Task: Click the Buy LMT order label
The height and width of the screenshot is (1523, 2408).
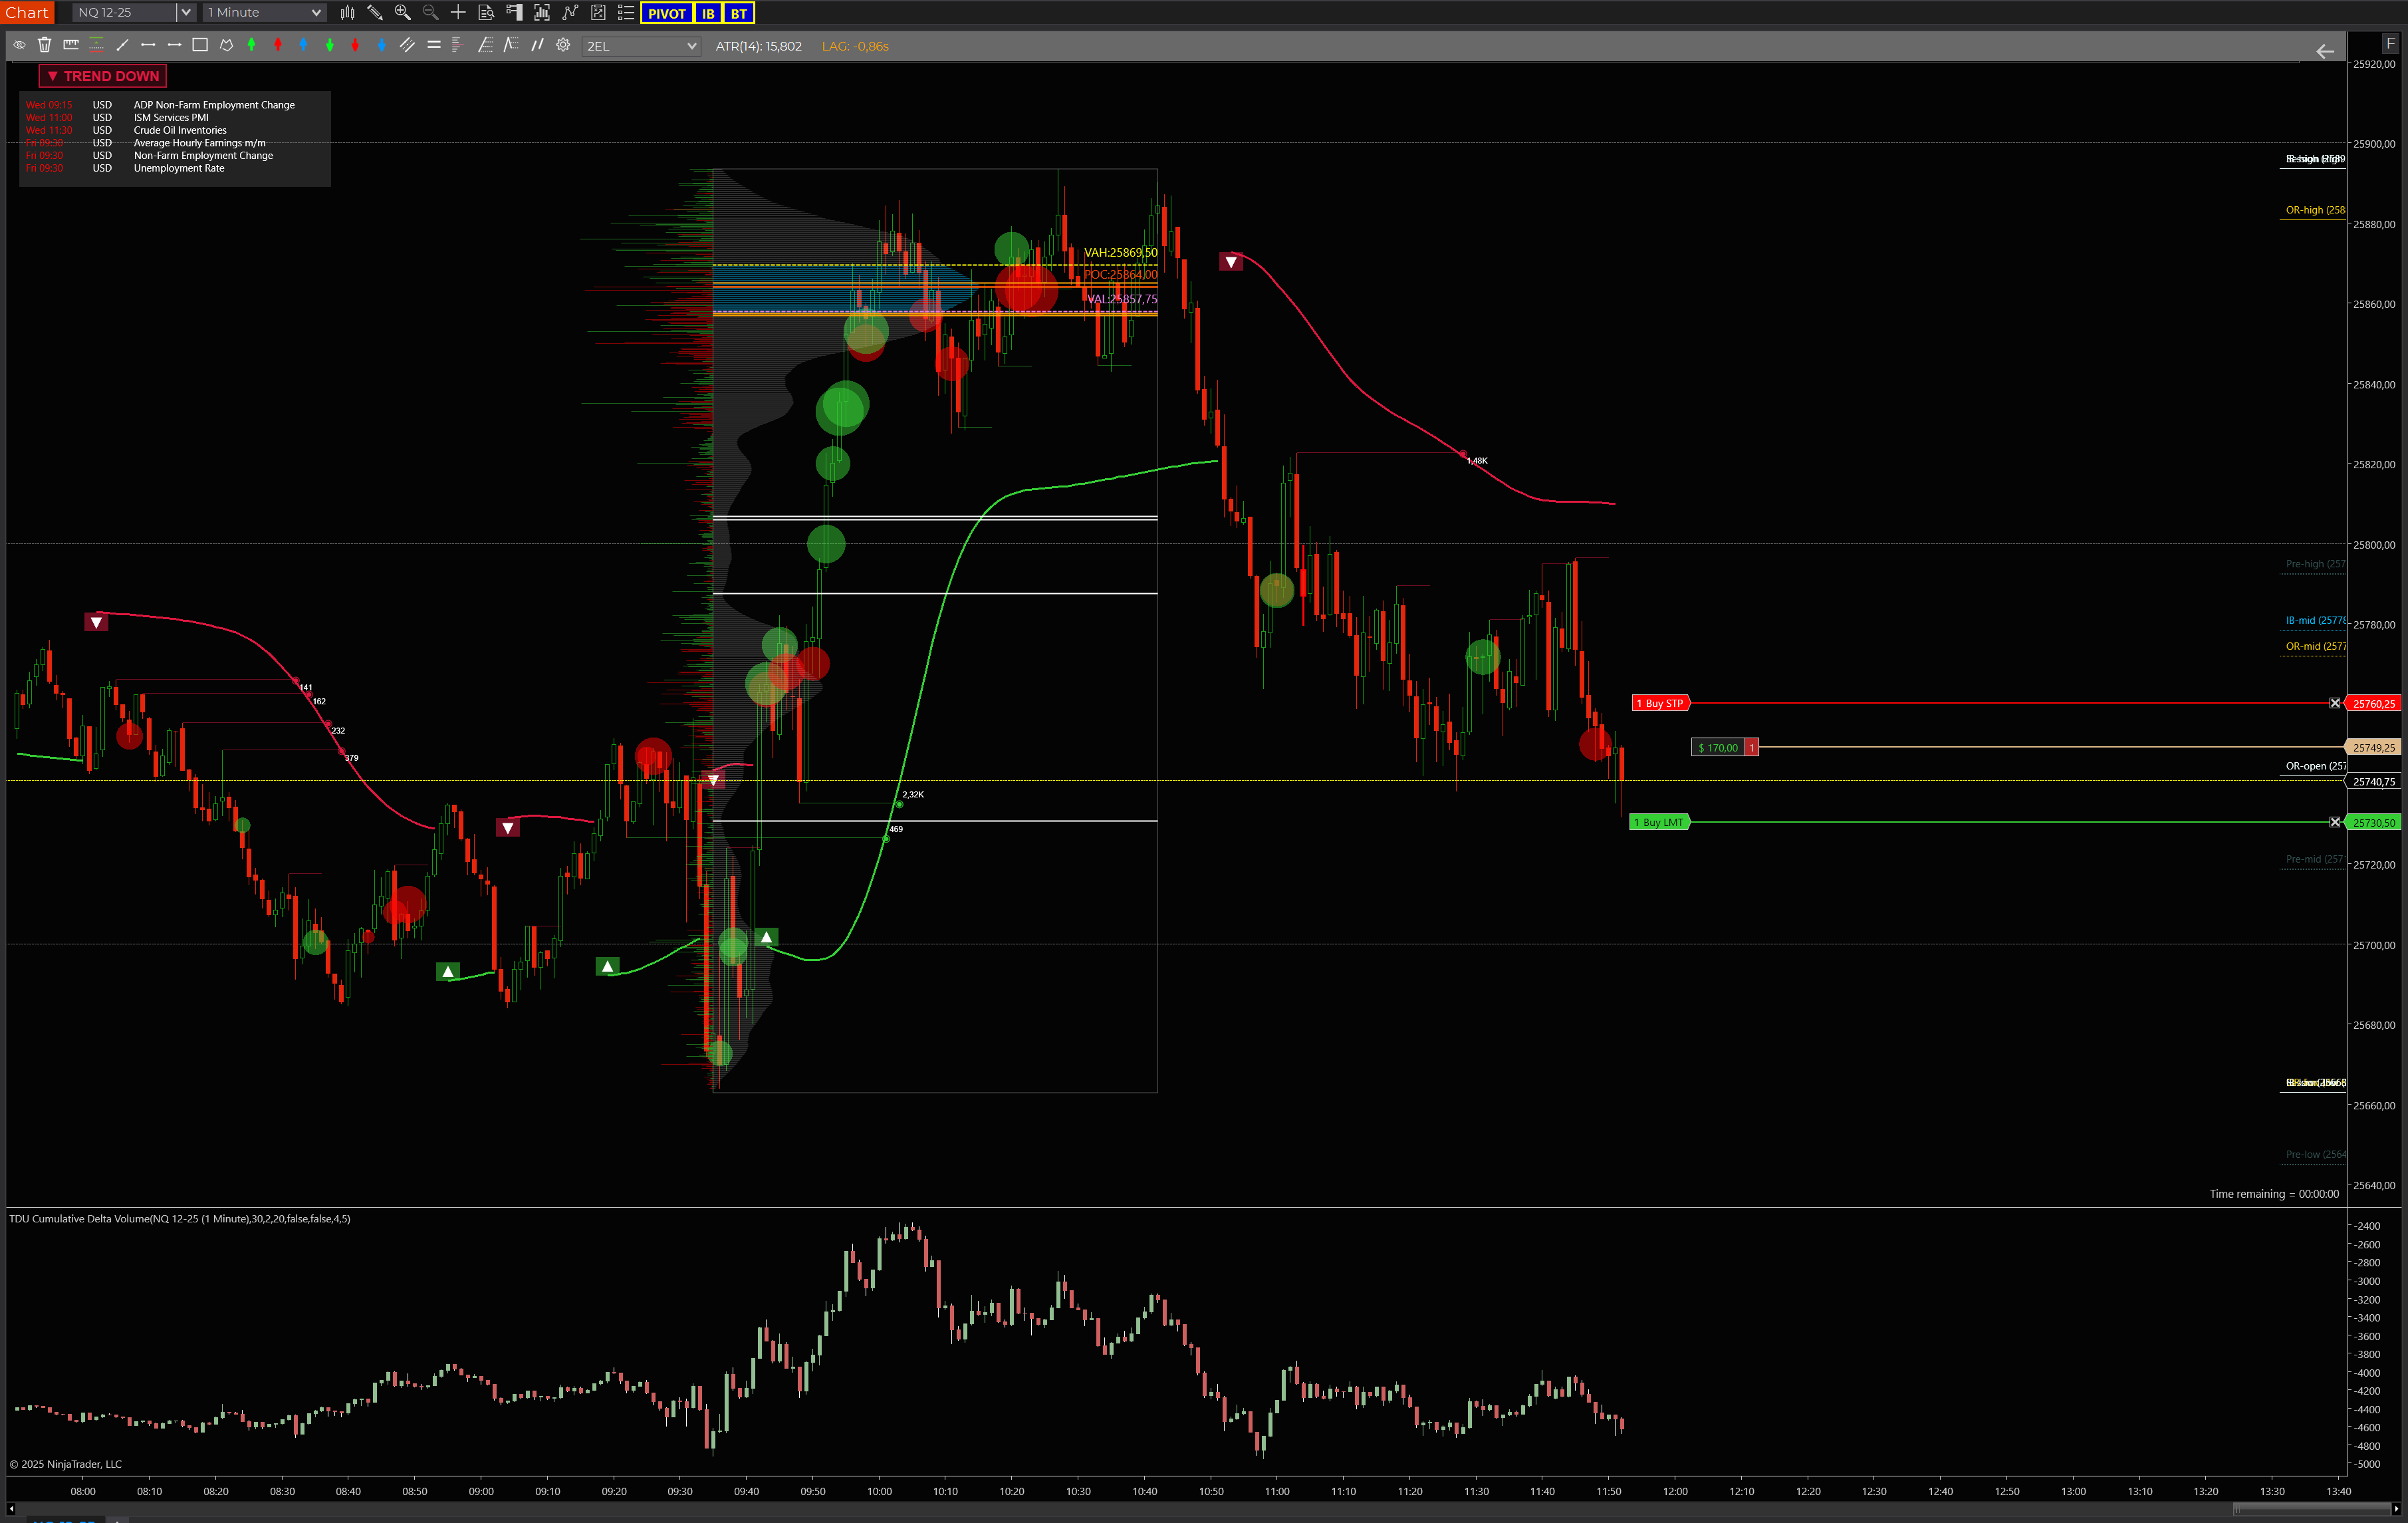Action: [x=1659, y=823]
